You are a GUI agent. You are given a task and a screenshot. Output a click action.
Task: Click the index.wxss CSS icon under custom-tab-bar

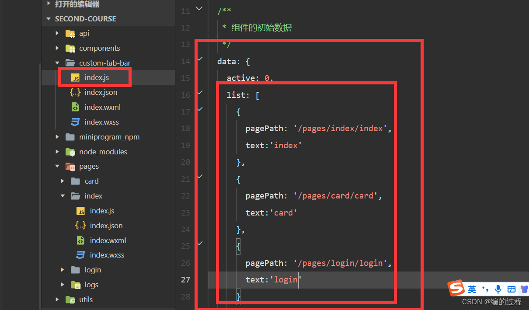[75, 122]
